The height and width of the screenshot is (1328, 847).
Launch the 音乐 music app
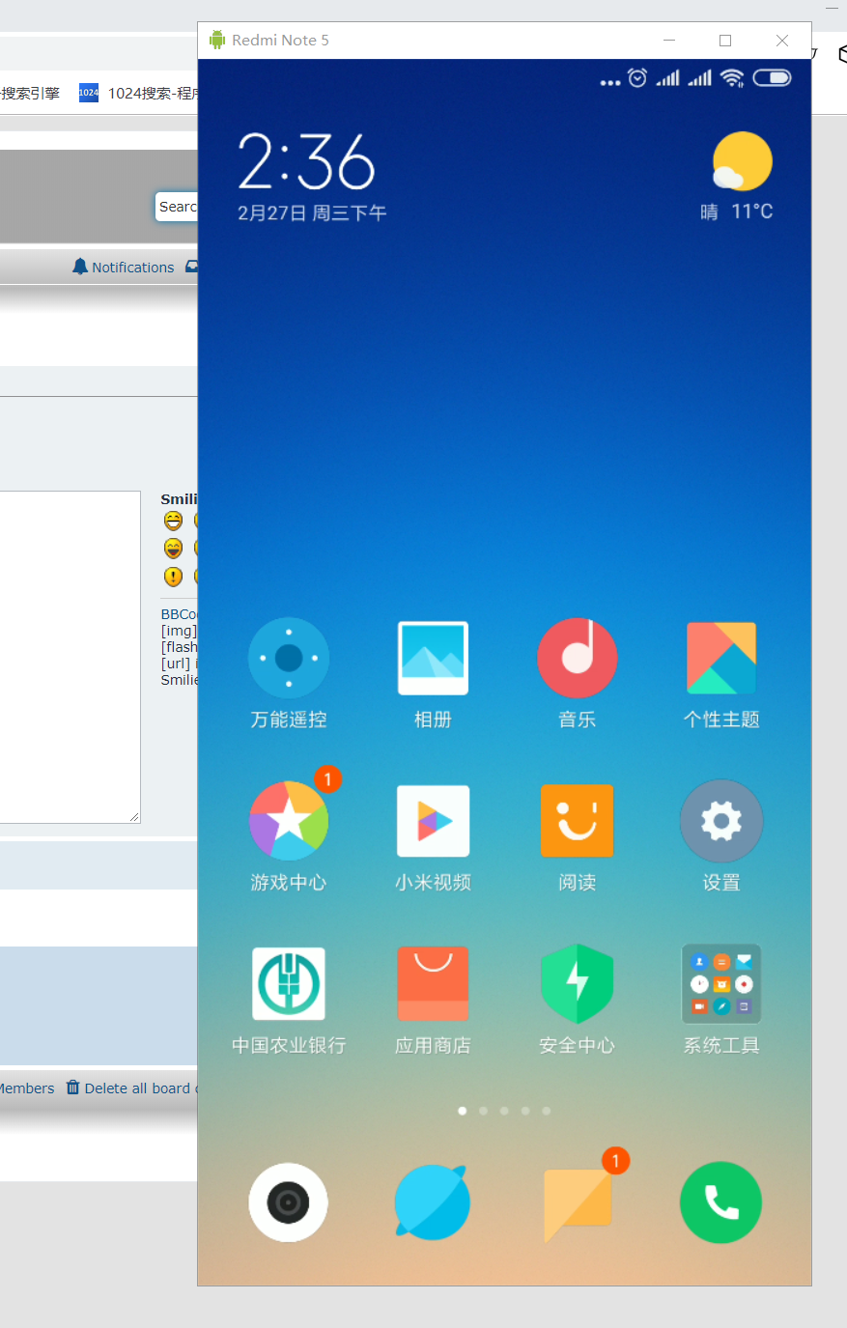tap(578, 658)
